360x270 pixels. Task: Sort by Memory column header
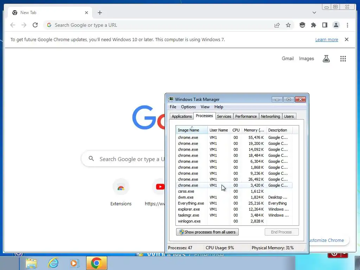click(254, 130)
